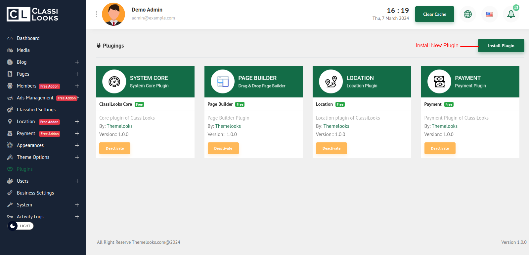Expand the Appearances submenu
Viewport: 529px width, 255px height.
tap(77, 145)
